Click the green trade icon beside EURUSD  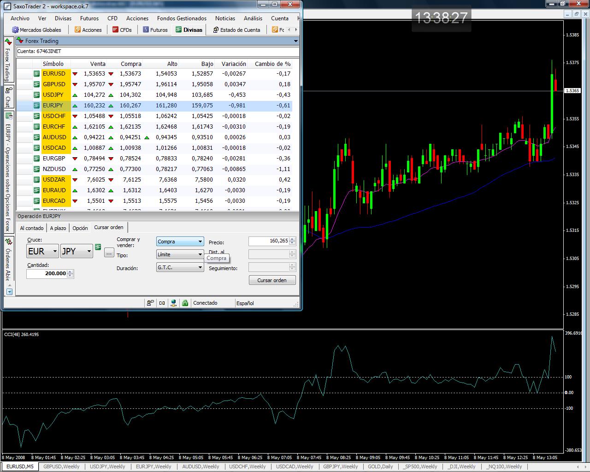pos(36,74)
